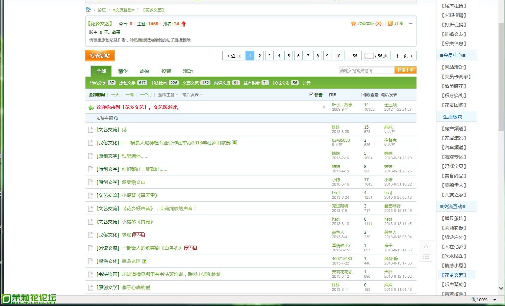Open the sidebar link 【花友团购】
Screen dimensions: 505x306
coord(454,105)
